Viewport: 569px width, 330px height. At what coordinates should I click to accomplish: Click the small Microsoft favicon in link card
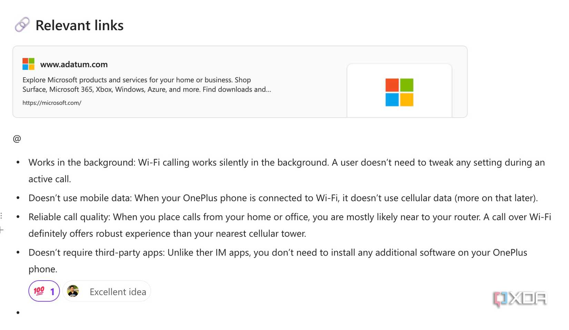pos(28,64)
